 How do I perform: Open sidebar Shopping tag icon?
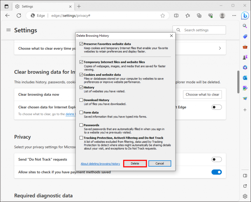point(245,36)
